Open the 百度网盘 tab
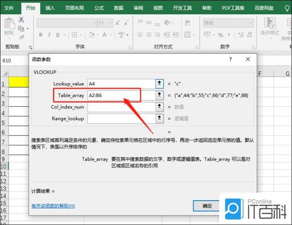The width and height of the screenshot is (292, 225). [264, 8]
